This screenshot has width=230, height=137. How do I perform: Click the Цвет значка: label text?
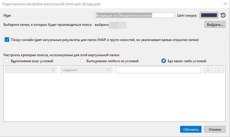[x=187, y=15]
